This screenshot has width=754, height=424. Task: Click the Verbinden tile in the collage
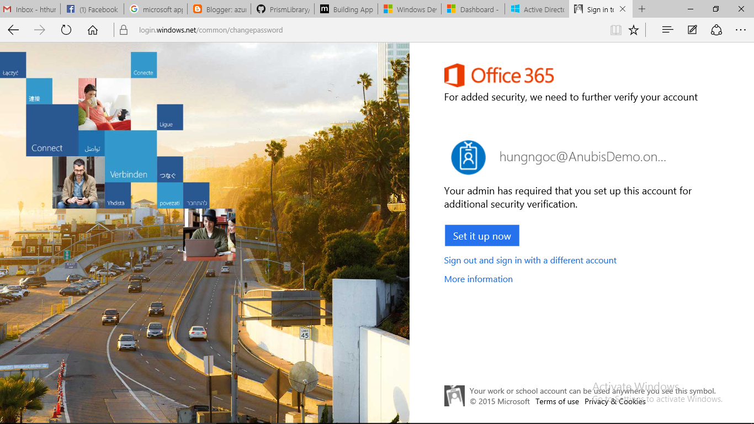130,156
